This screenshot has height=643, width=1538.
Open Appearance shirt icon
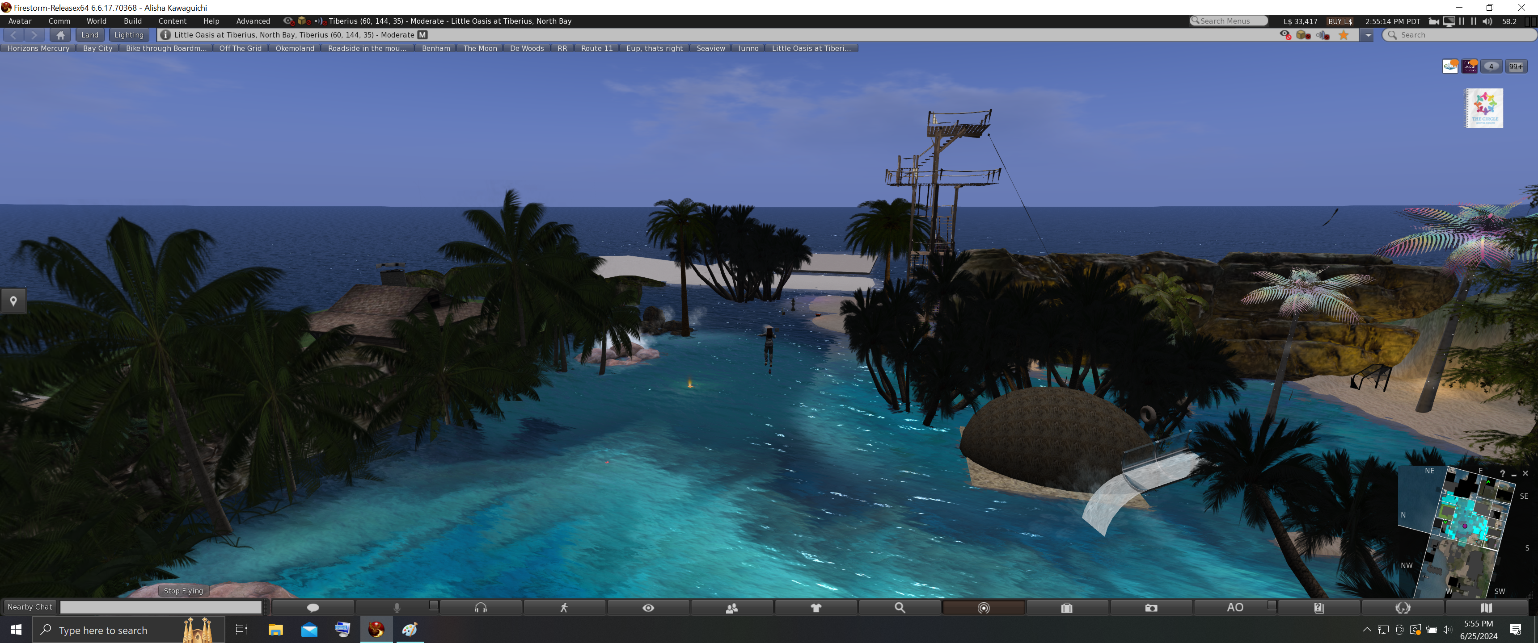pyautogui.click(x=816, y=607)
